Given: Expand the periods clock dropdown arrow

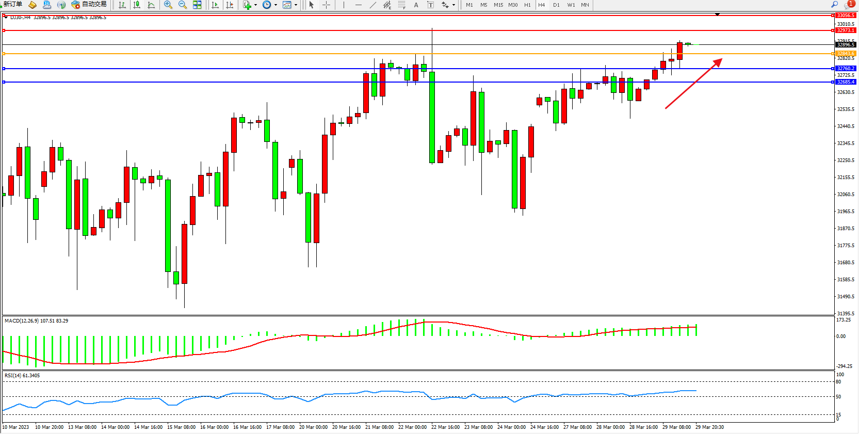Looking at the screenshot, I should coord(275,5).
